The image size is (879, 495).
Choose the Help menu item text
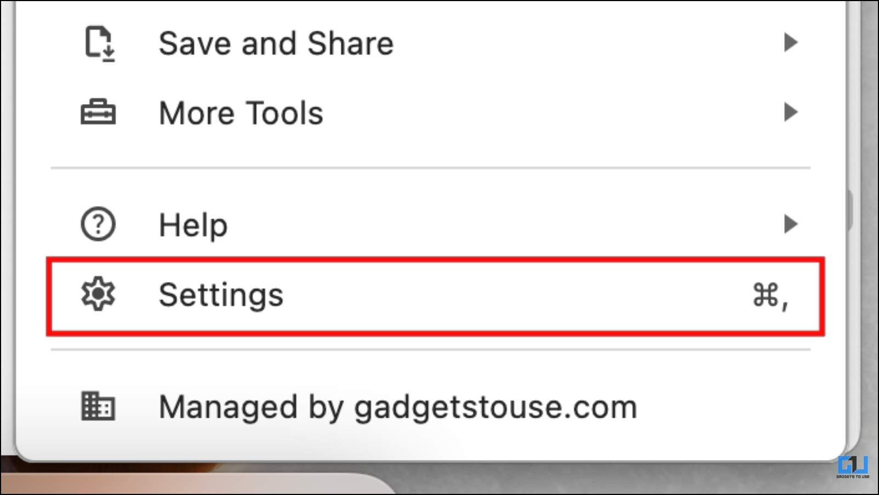193,225
